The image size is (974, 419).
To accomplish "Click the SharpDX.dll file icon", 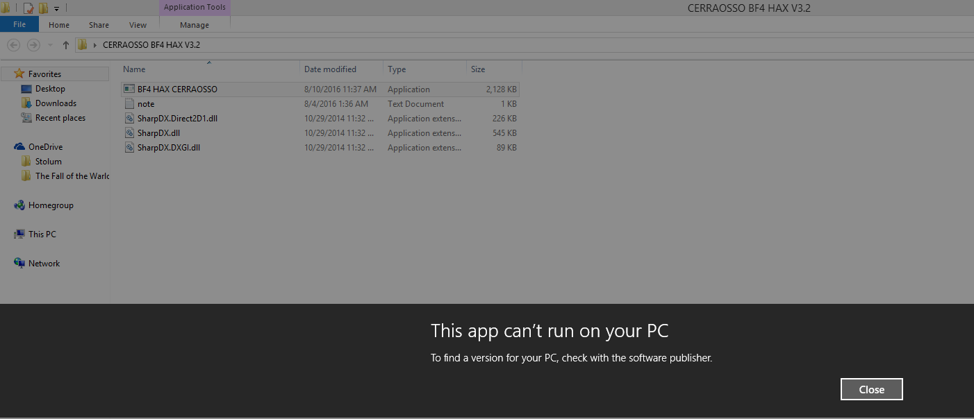I will tap(129, 133).
